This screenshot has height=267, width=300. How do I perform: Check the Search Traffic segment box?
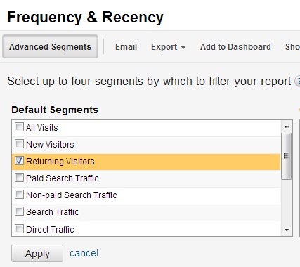[19, 211]
